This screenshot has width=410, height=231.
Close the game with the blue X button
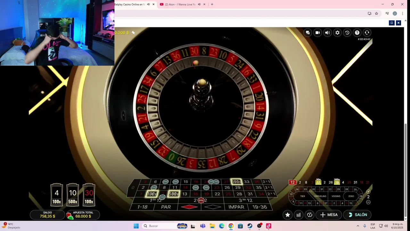coord(398,23)
